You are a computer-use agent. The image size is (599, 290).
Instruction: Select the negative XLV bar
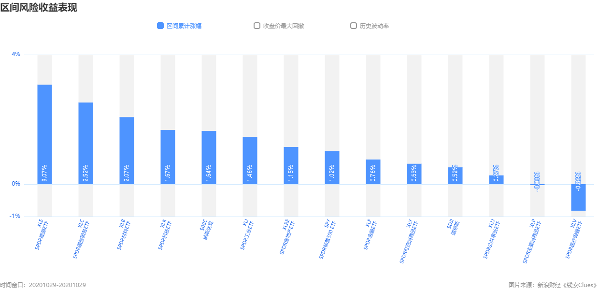tap(578, 197)
